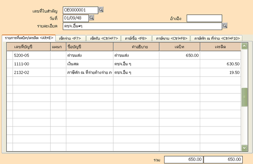Open the calendar icon next to date 01/09/48
This screenshot has width=253, height=164.
click(91, 17)
